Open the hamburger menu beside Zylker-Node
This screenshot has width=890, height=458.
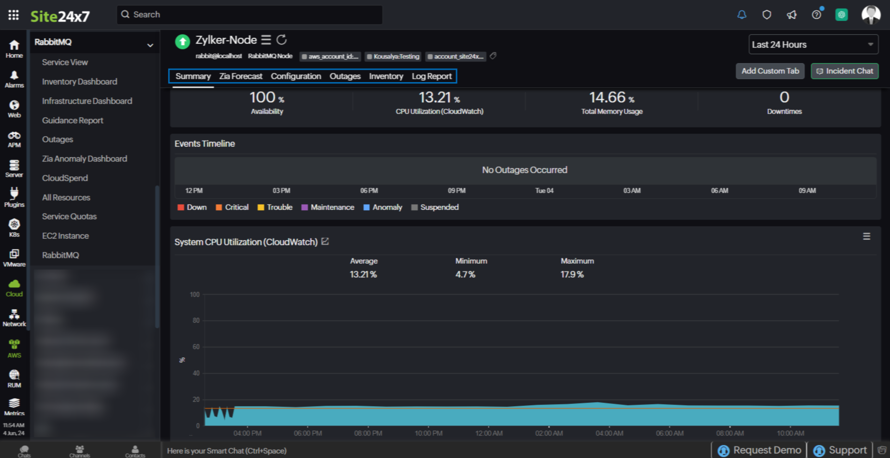coord(266,39)
